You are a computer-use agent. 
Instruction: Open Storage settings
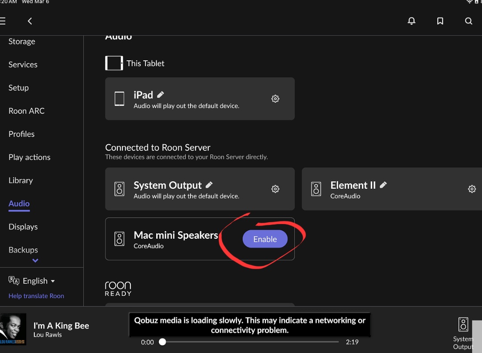(22, 41)
